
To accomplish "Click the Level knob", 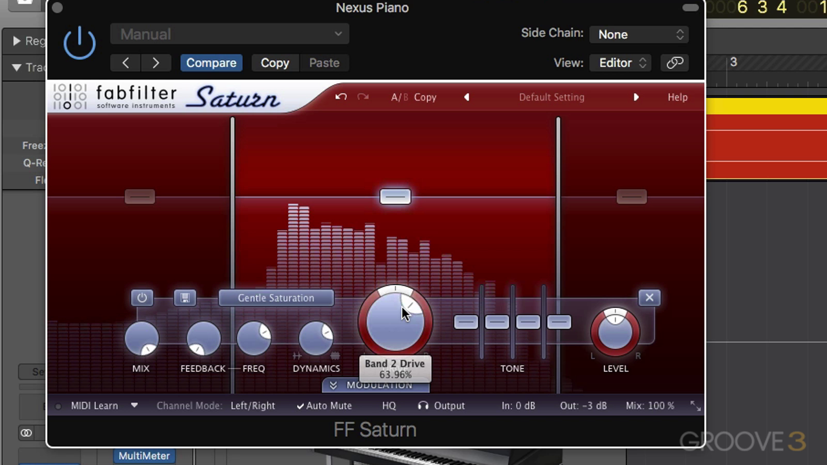I will [x=615, y=332].
